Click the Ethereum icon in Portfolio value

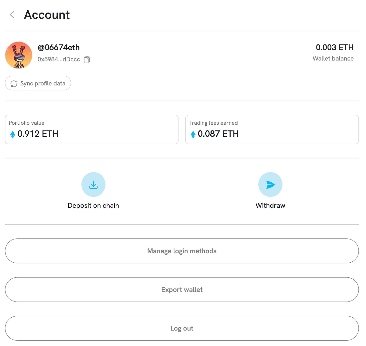coord(13,134)
